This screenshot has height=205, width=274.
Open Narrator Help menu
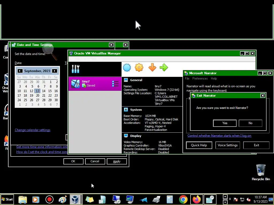point(214,78)
